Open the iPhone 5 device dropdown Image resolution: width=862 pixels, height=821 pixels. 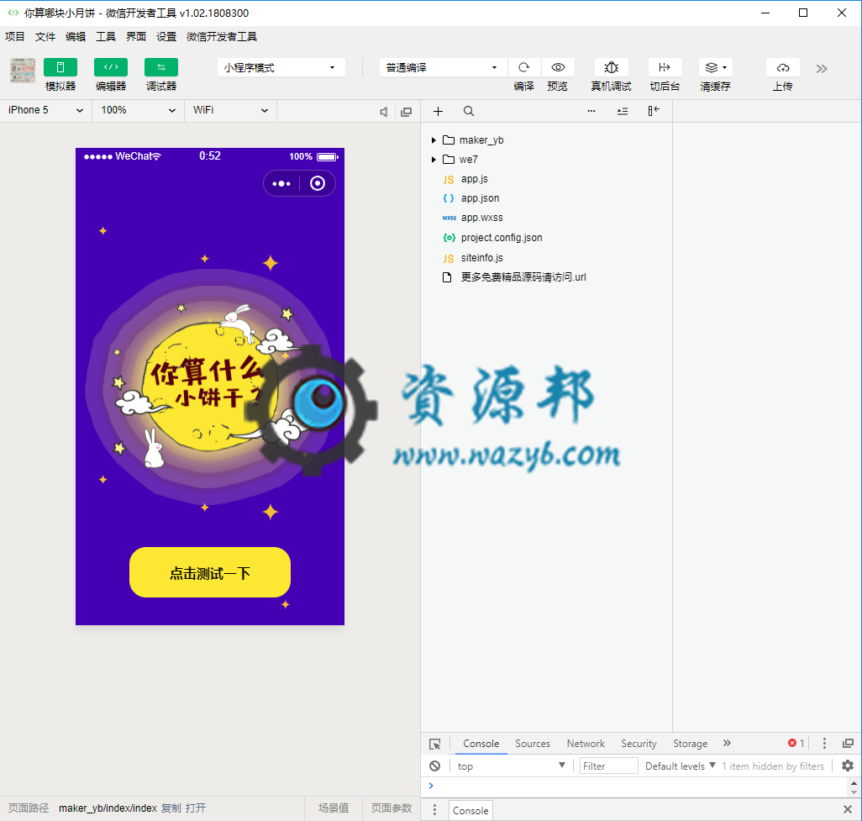click(x=45, y=110)
